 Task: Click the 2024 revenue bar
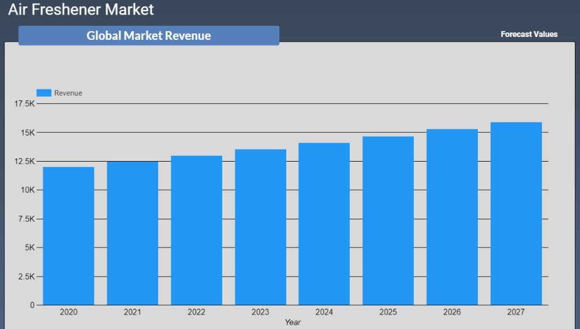coord(324,224)
